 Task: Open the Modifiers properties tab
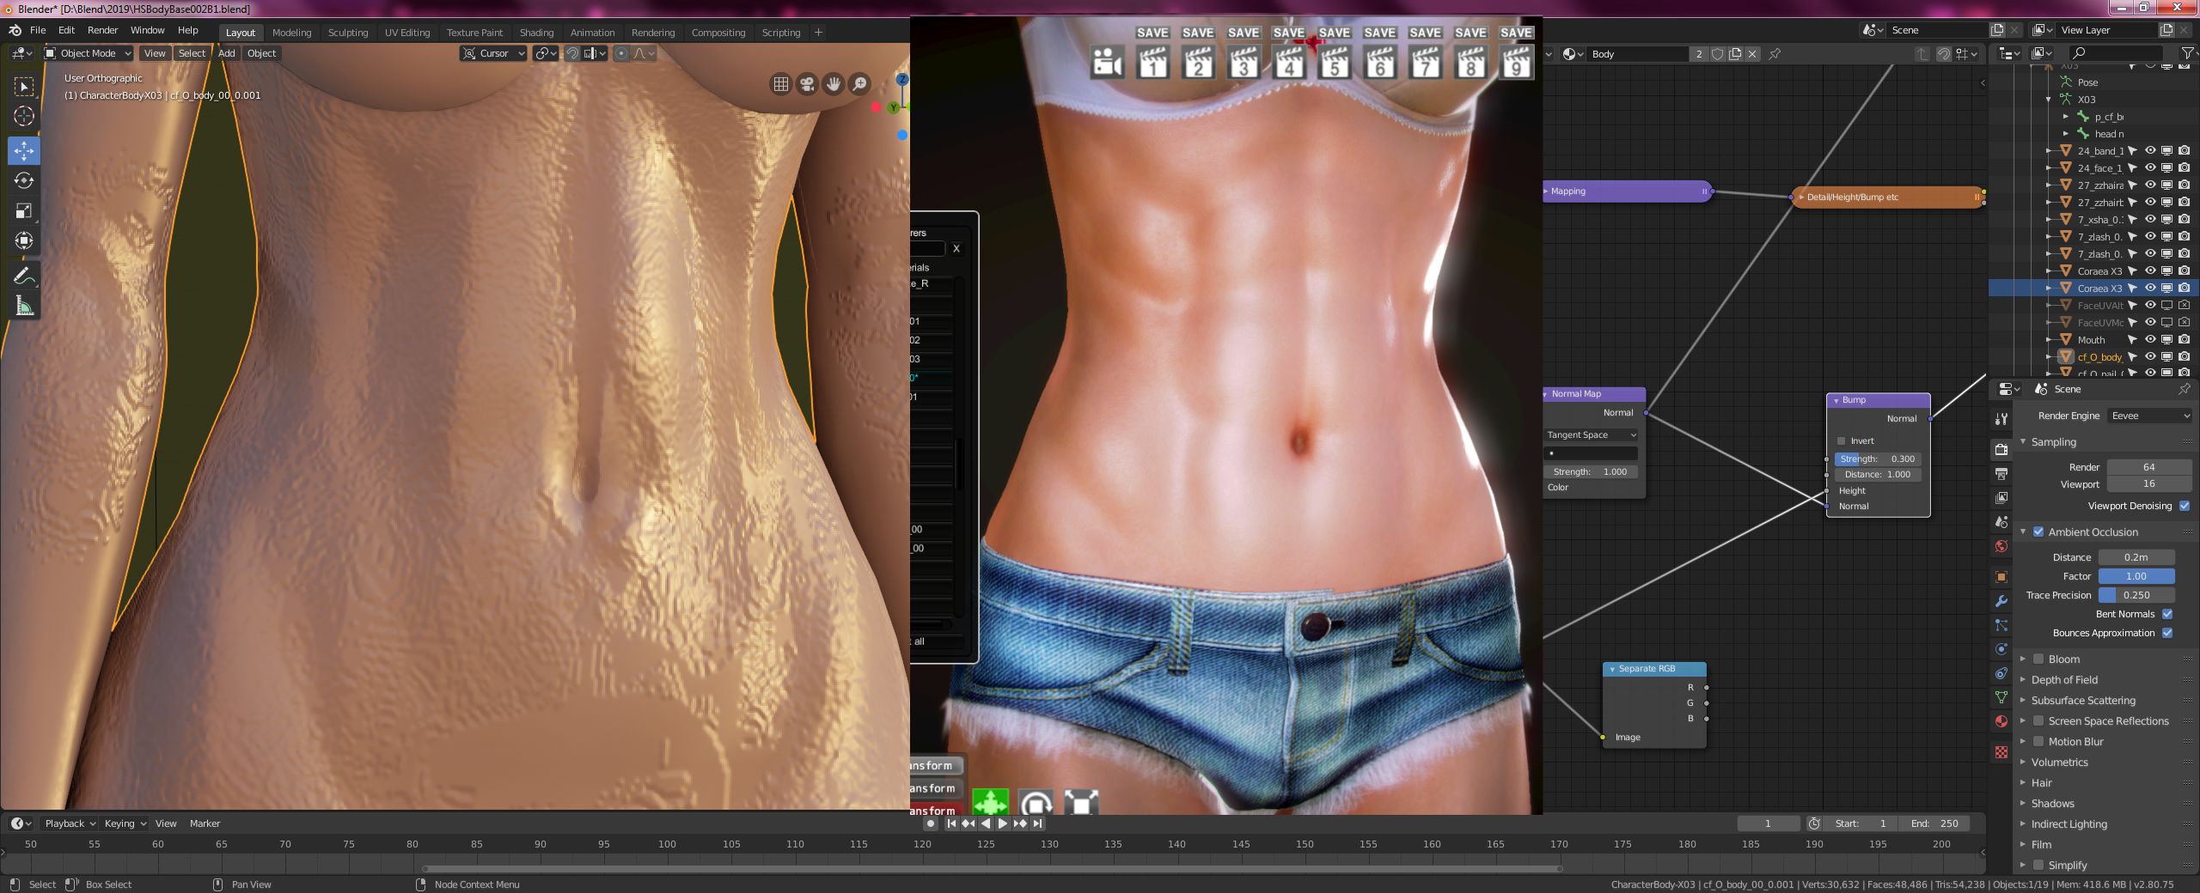[x=2001, y=601]
